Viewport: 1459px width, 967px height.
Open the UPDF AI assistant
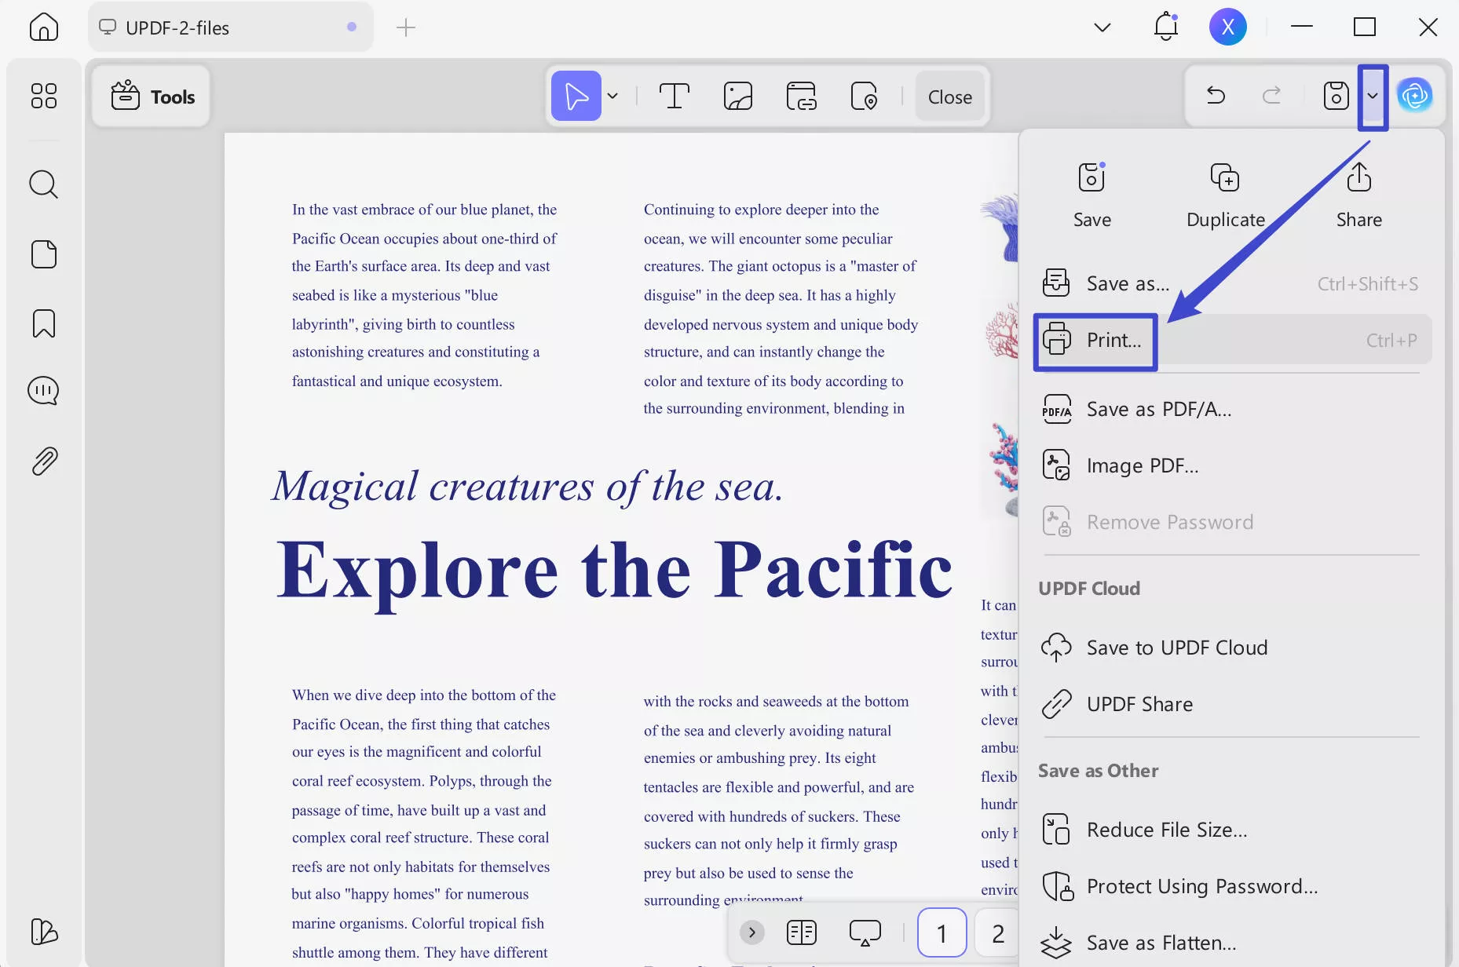coord(1415,95)
